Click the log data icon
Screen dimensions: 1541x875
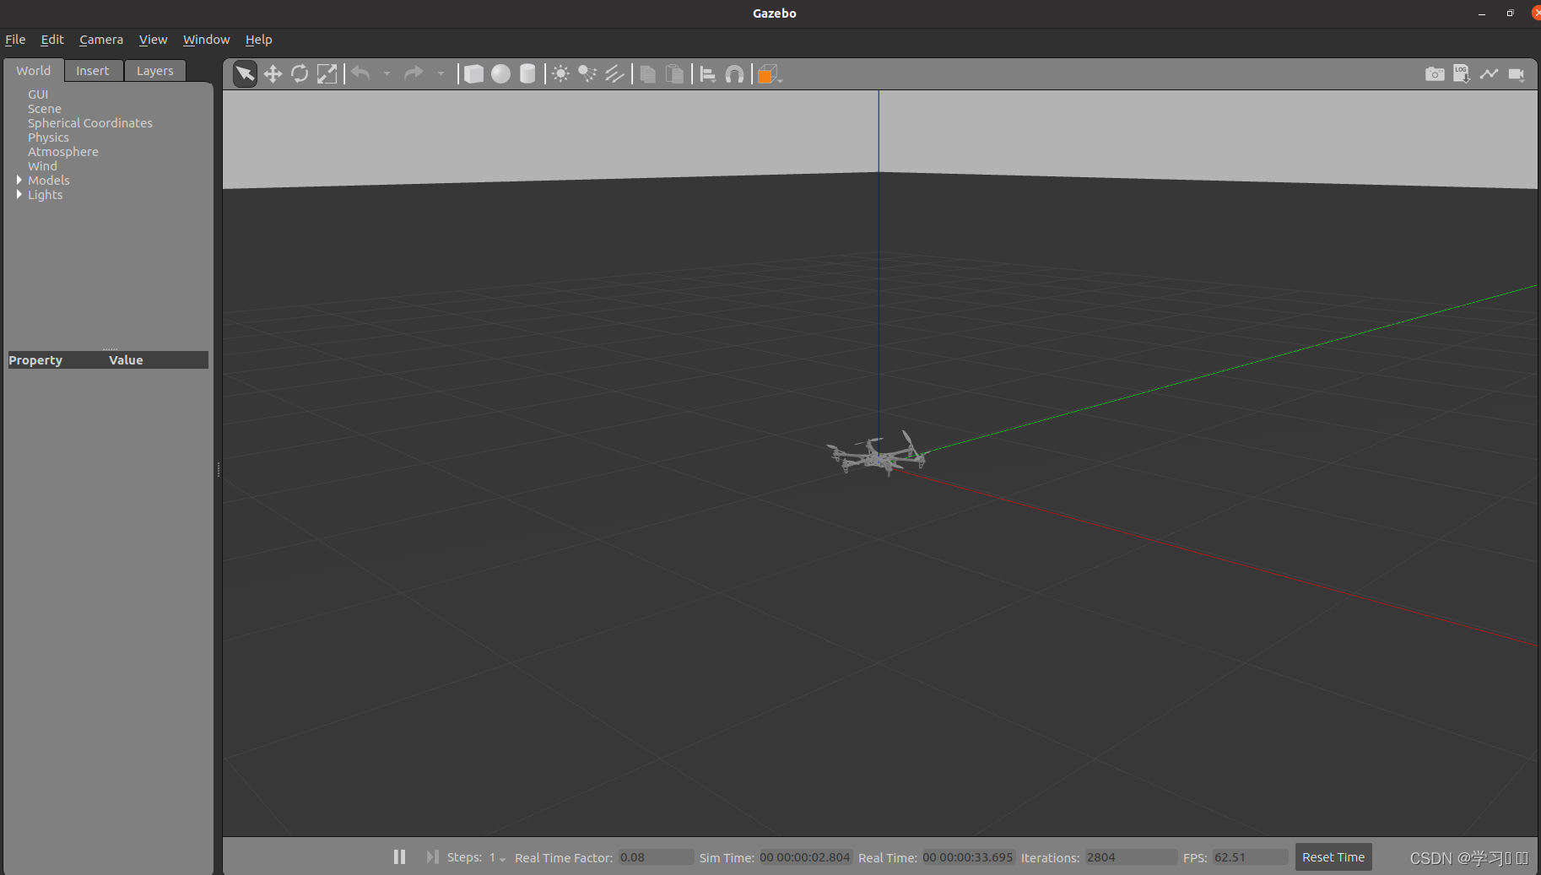1462,74
